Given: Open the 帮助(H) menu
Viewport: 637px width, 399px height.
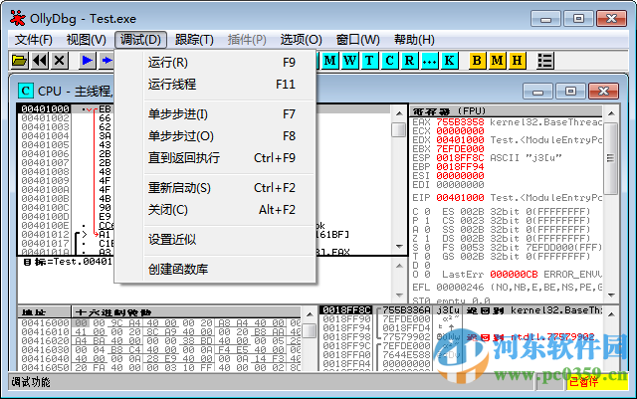Looking at the screenshot, I should click(x=414, y=40).
